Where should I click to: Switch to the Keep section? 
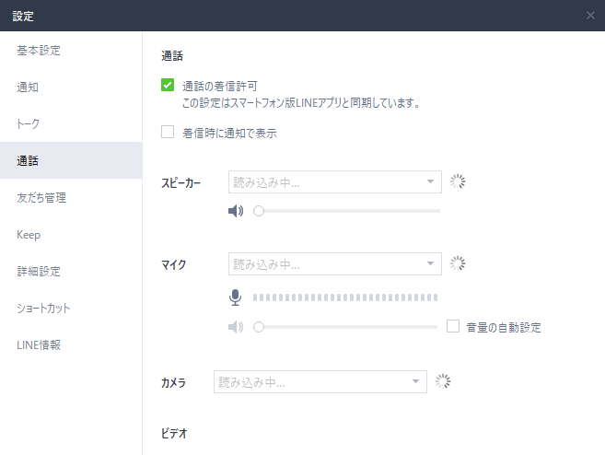(x=71, y=235)
